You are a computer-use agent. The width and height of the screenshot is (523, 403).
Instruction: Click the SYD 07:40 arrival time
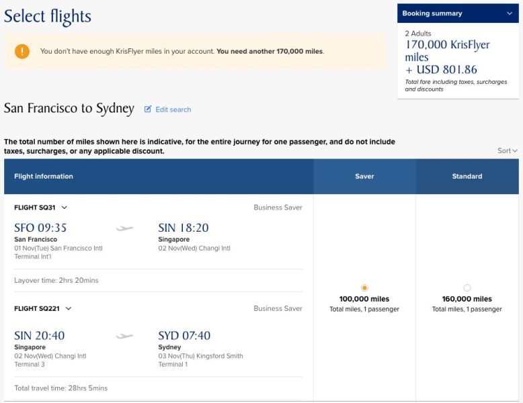pos(184,336)
